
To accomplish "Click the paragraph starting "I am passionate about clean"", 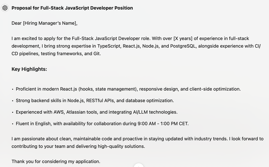I will [137, 142].
